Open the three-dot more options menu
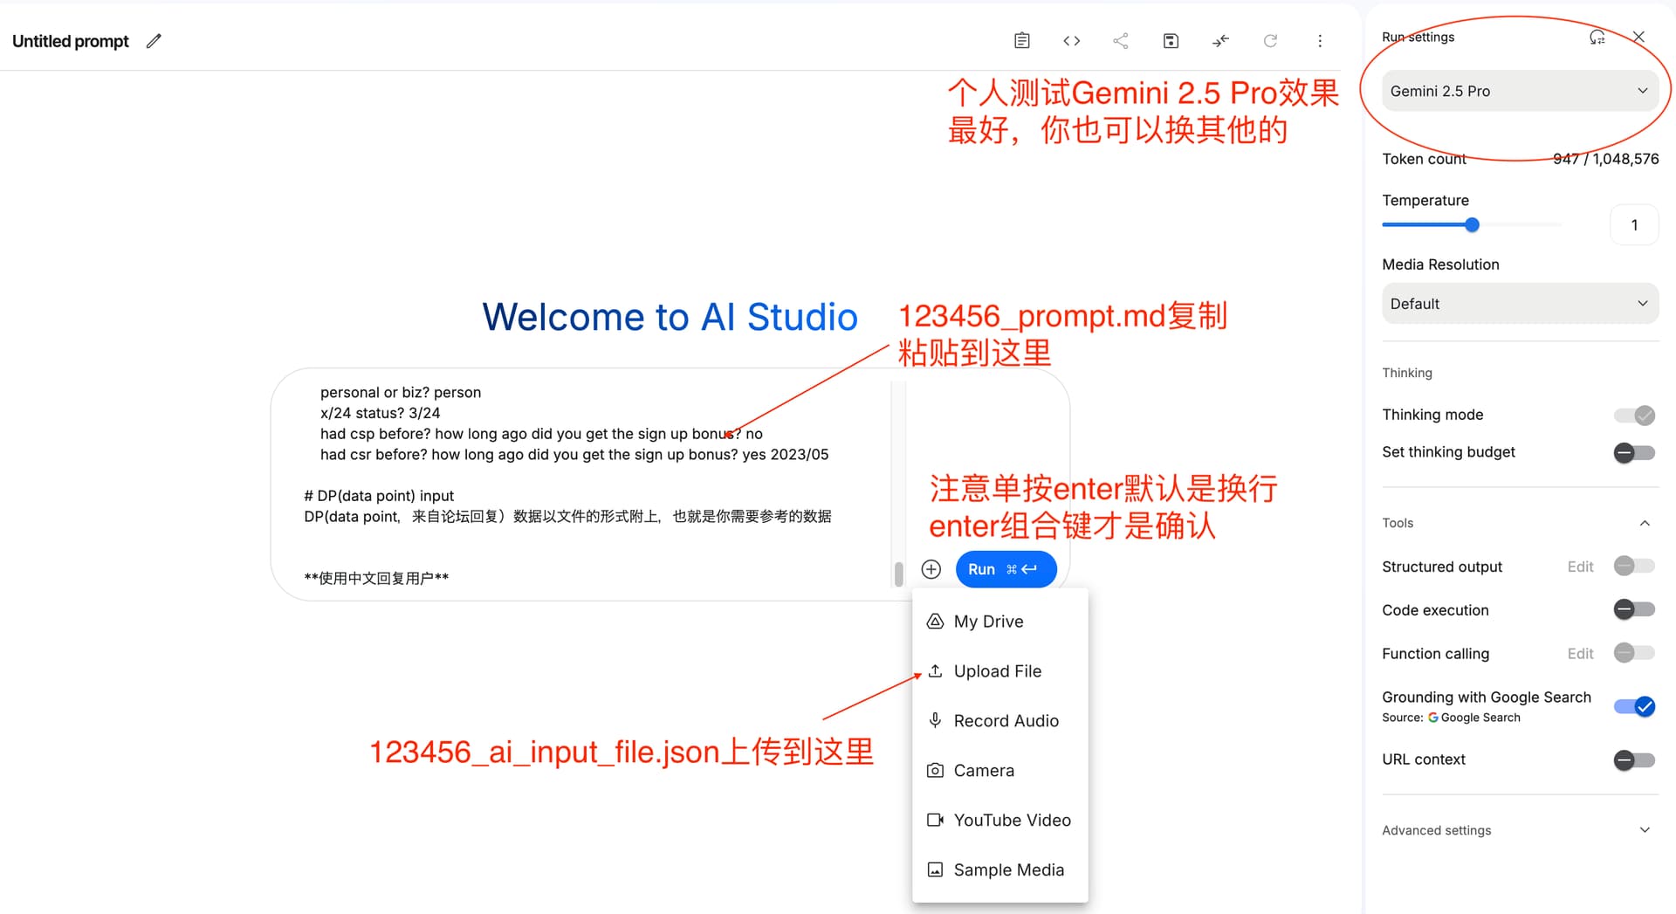The height and width of the screenshot is (914, 1676). point(1320,41)
